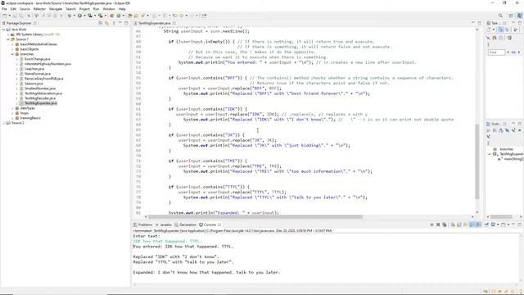
Task: Open the Run button dropdown arrow
Action: click(84, 16)
